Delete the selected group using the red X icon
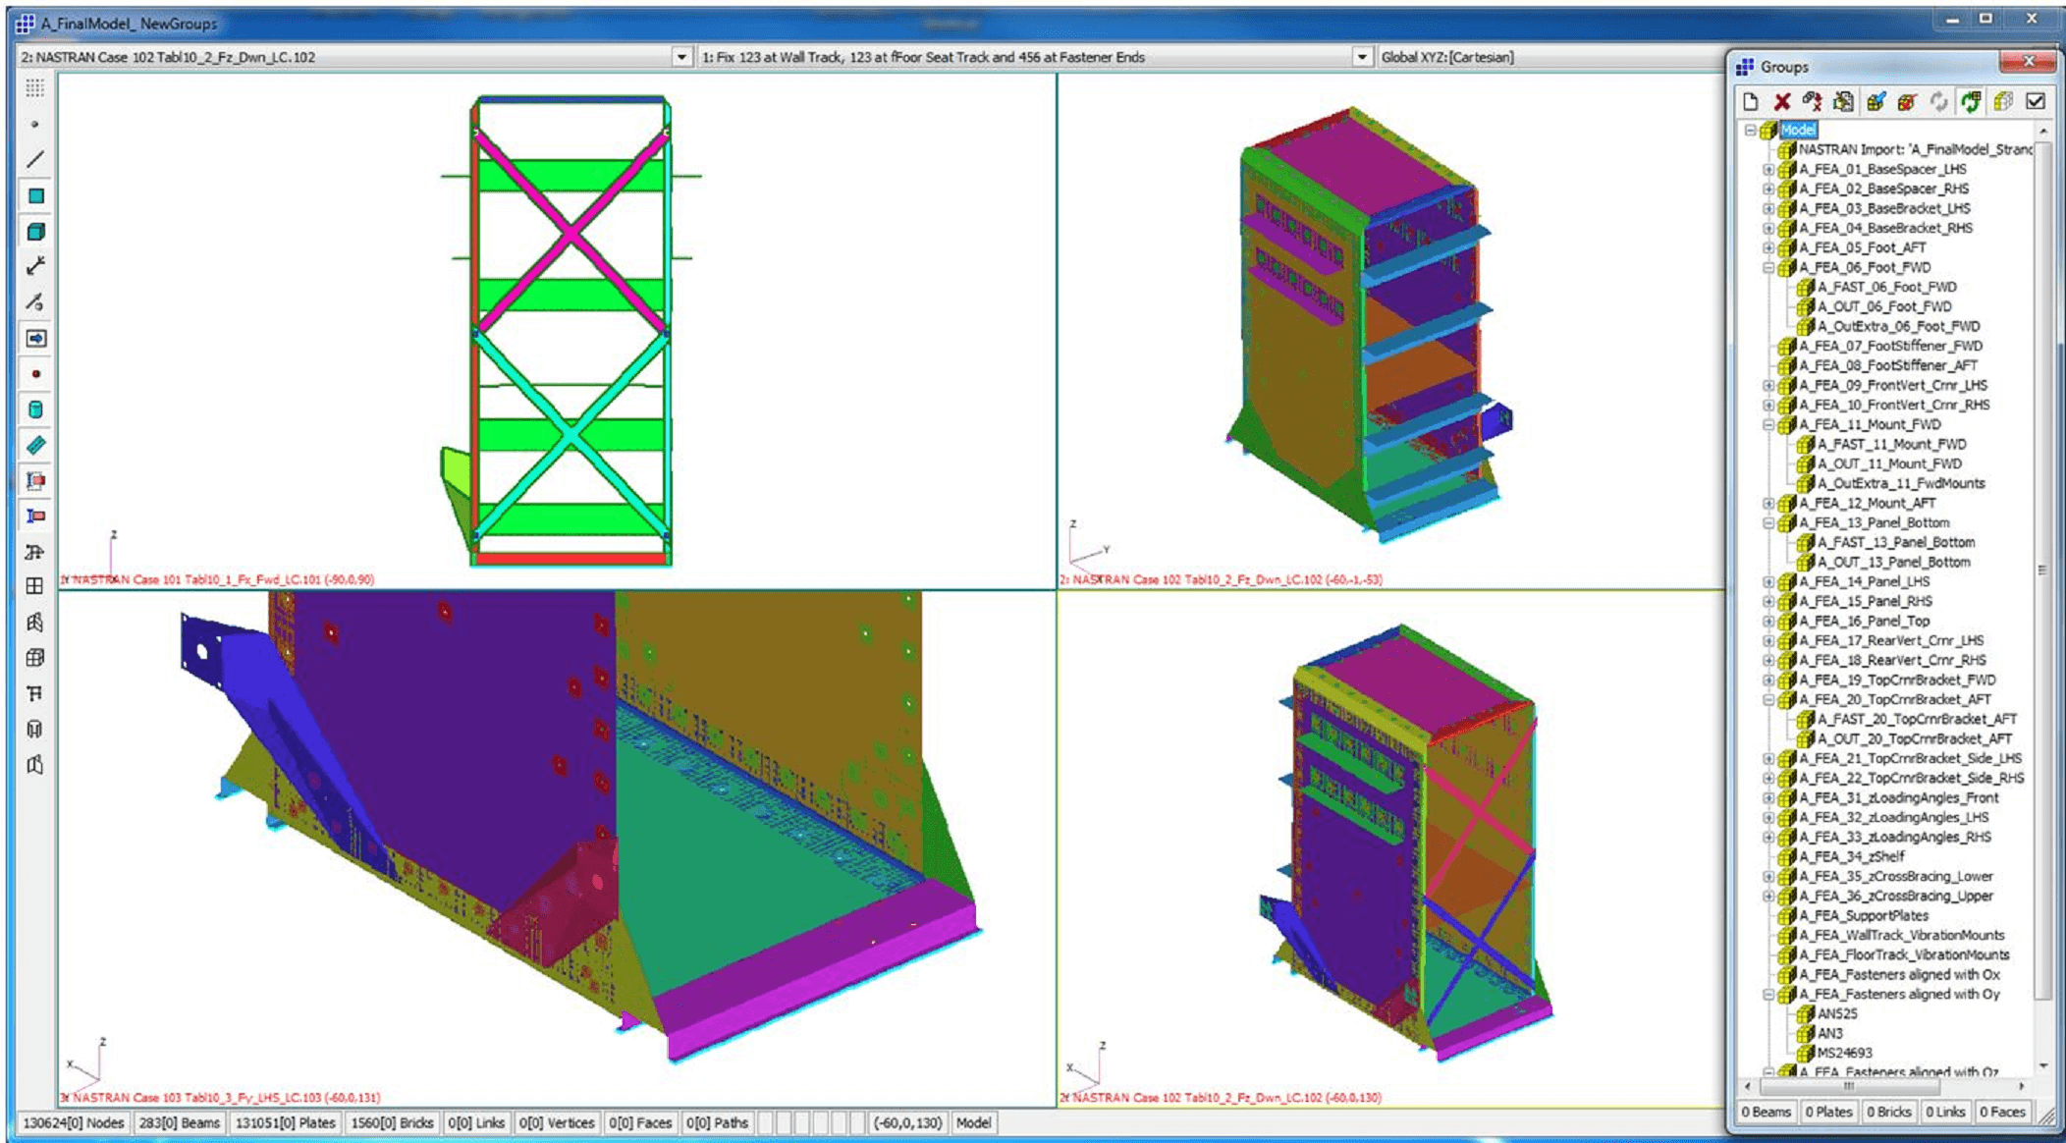Image resolution: width=2066 pixels, height=1143 pixels. (x=1781, y=102)
